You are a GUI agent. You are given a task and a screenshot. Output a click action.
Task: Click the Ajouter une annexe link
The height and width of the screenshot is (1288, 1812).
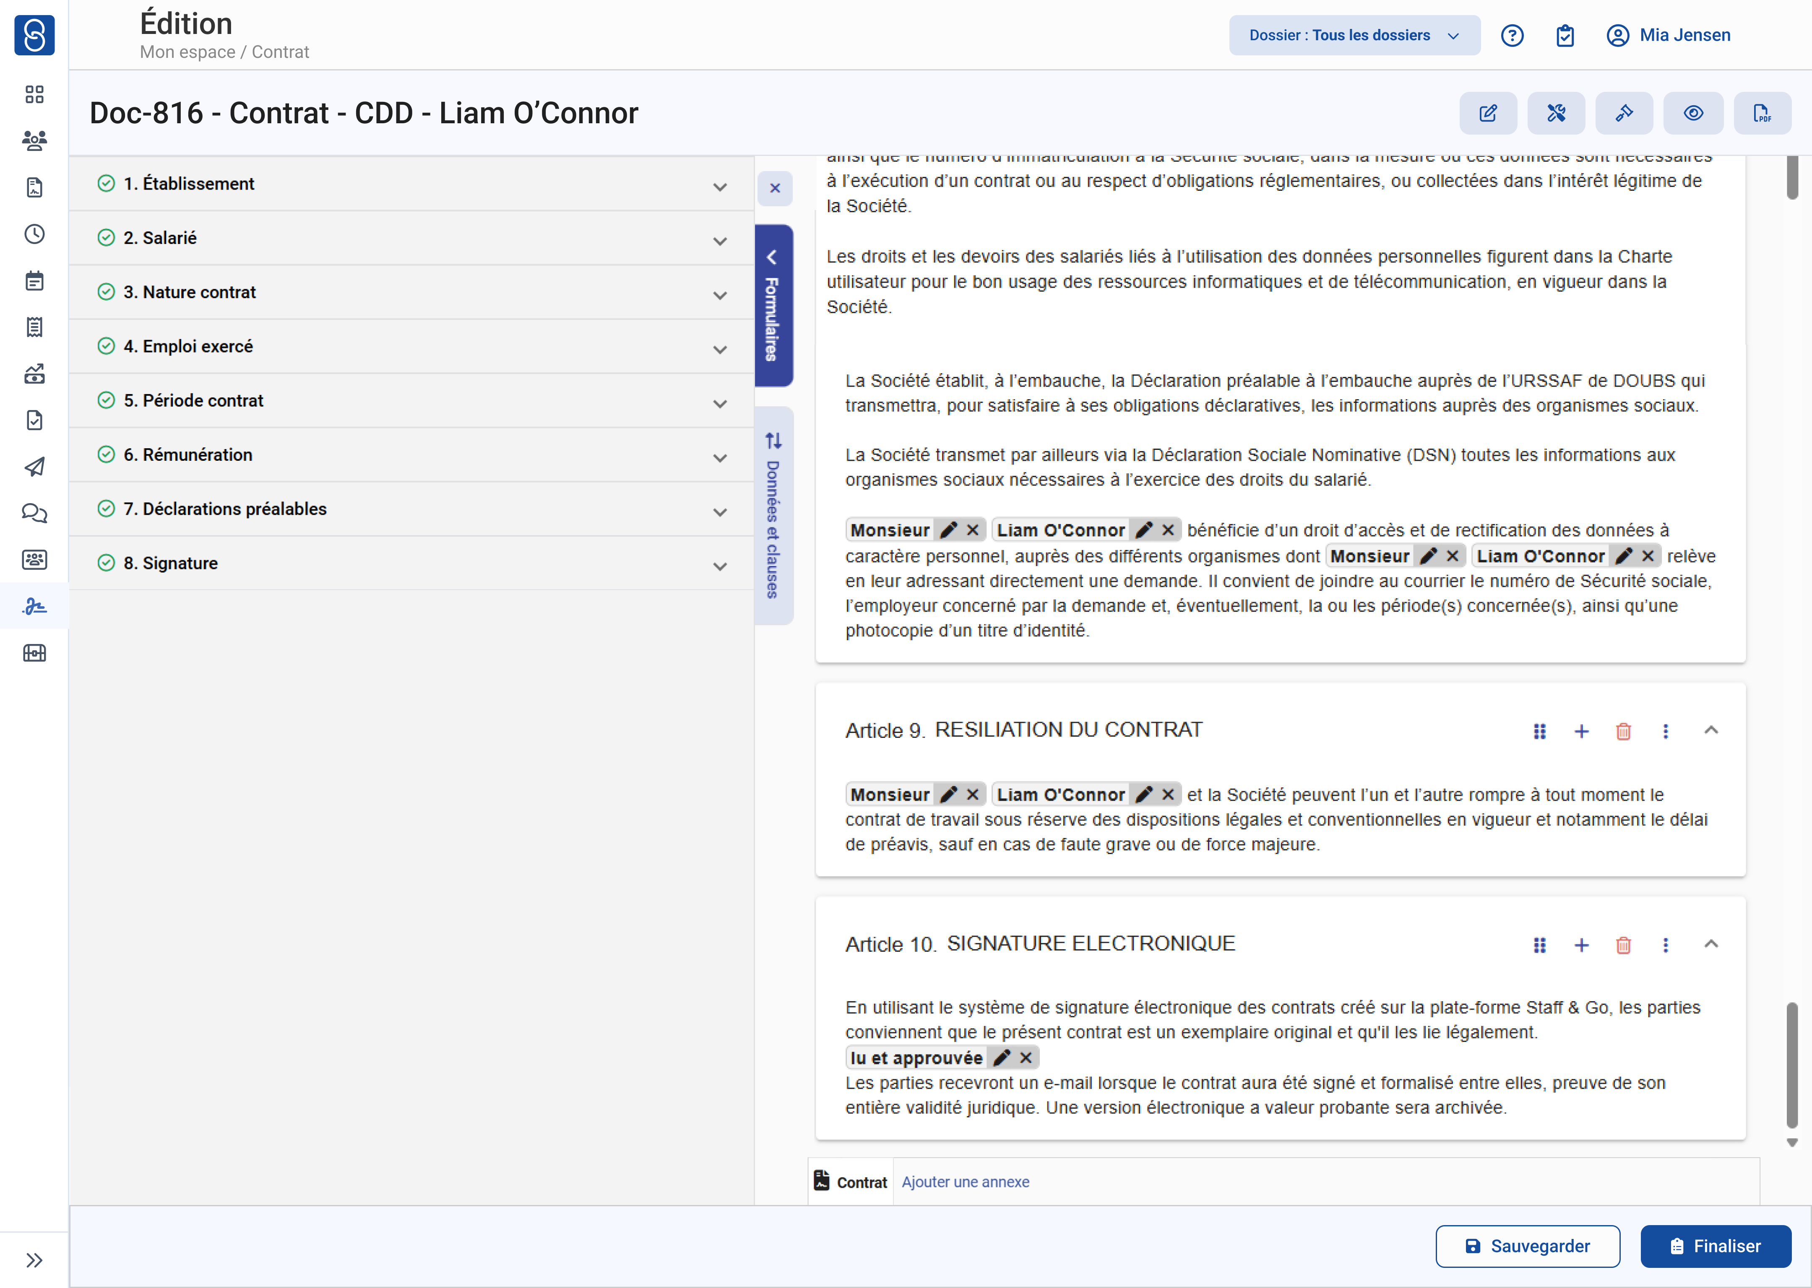click(x=965, y=1182)
